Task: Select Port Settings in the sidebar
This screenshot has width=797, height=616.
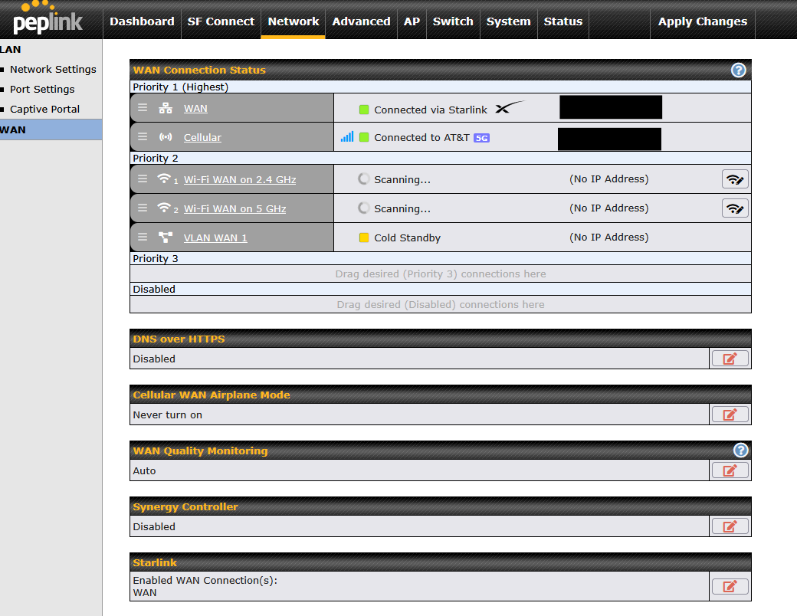Action: click(42, 89)
